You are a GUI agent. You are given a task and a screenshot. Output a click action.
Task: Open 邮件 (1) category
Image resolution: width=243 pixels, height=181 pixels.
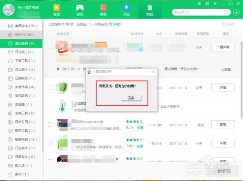coord(21,174)
